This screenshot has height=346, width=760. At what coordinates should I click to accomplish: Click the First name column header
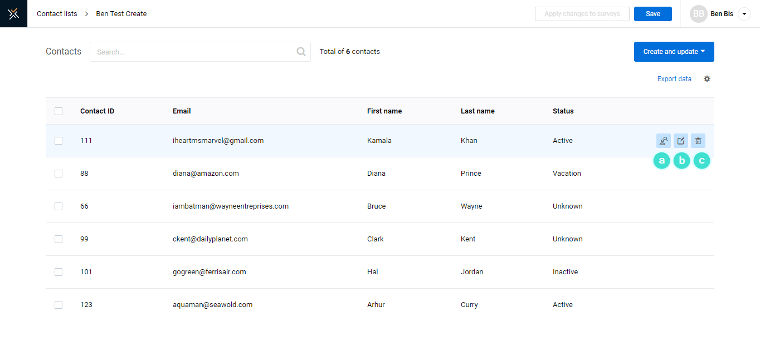pos(384,111)
